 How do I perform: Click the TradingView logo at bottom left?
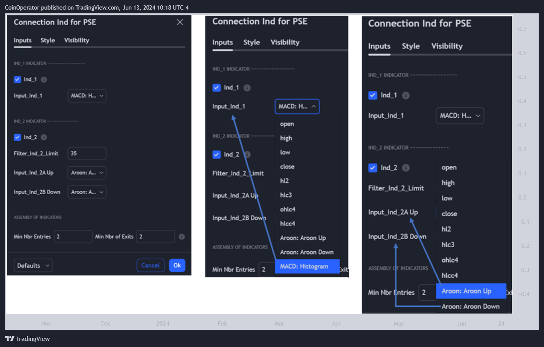[x=28, y=339]
